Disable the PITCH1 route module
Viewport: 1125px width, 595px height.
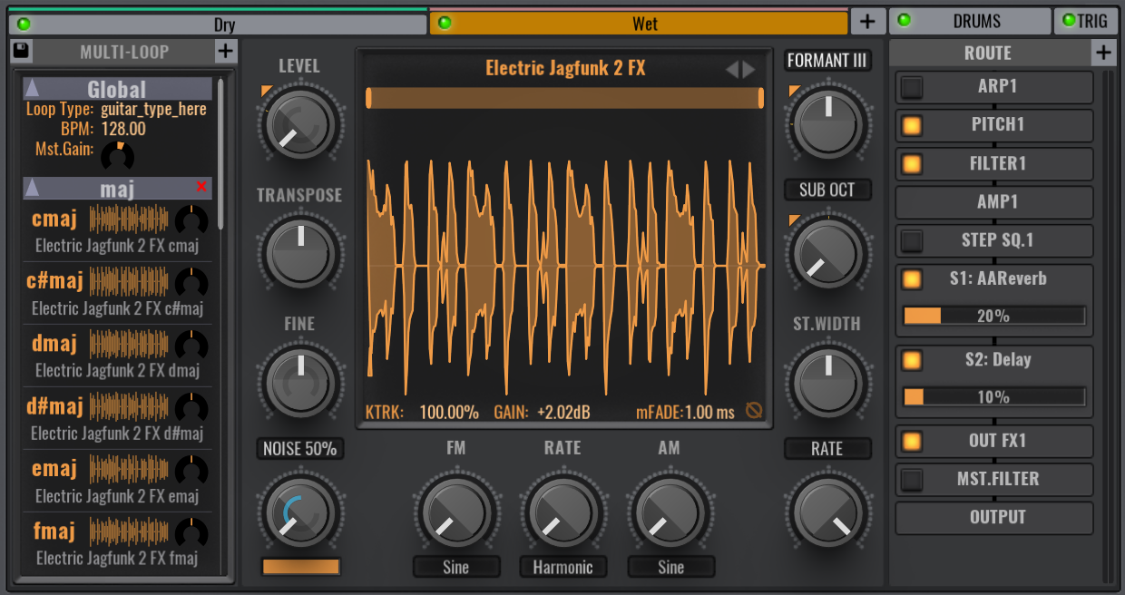coord(912,126)
